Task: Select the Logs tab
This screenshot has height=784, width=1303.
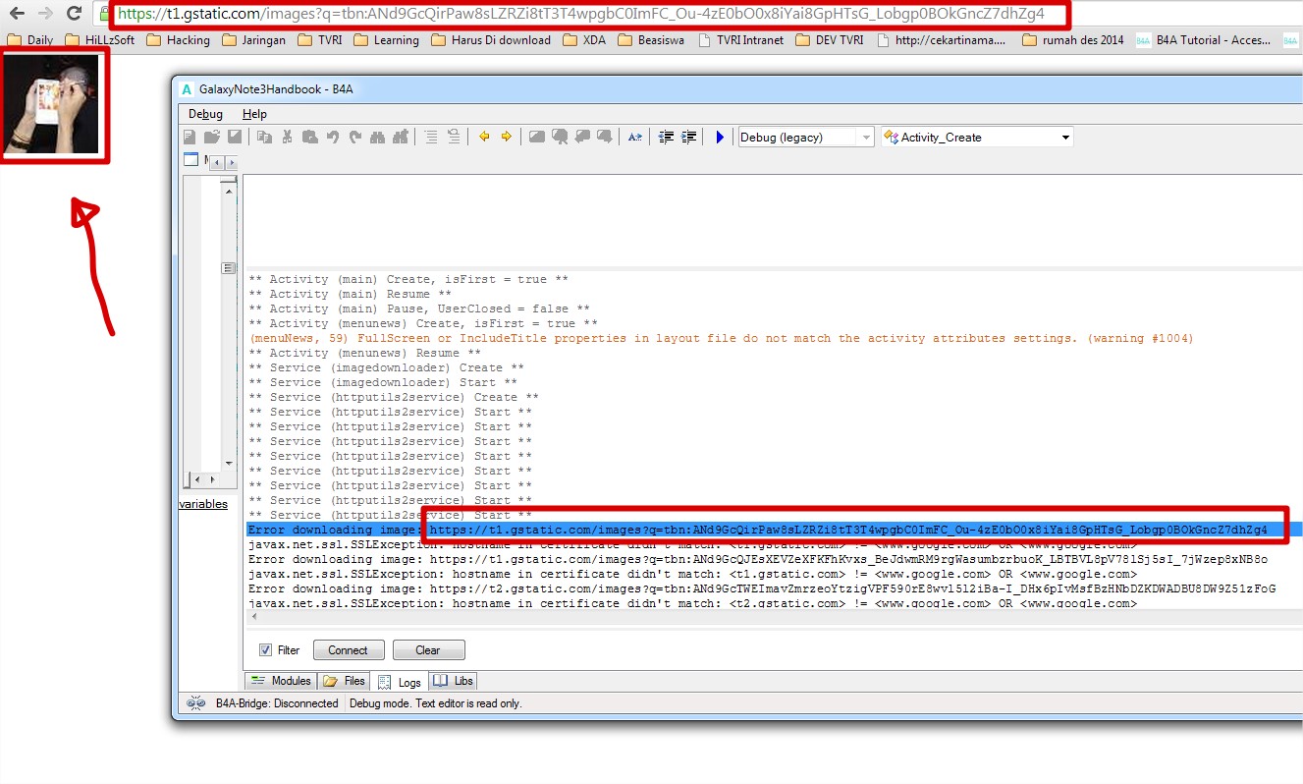Action: (x=400, y=682)
